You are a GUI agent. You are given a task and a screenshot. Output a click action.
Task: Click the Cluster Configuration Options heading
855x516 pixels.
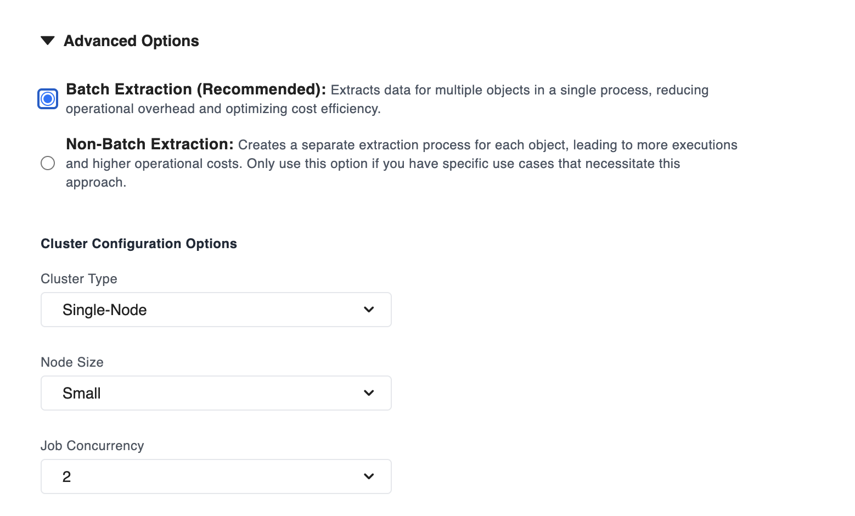(x=139, y=244)
